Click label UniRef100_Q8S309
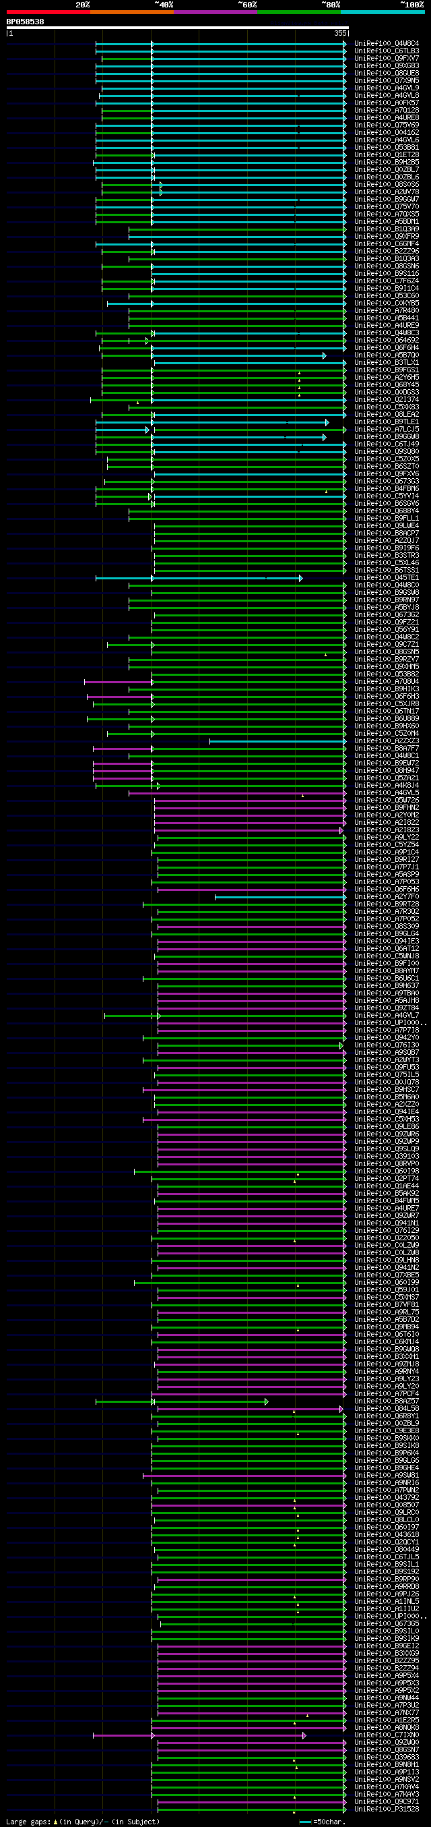431x1827 pixels. [x=387, y=926]
